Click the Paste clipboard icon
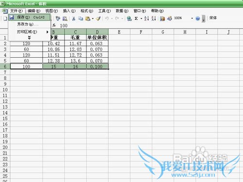Screen dimensions: 243x182 click(x=87, y=18)
